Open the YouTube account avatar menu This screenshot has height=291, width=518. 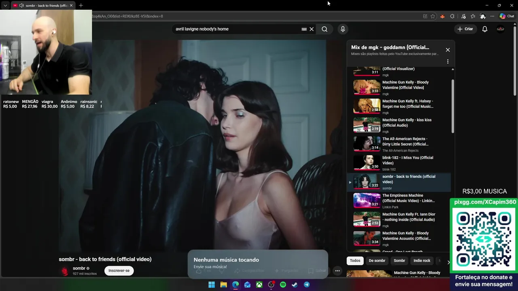coord(501,29)
